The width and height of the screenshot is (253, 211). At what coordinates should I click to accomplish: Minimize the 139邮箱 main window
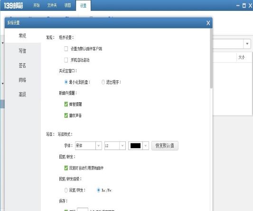tap(238, 6)
